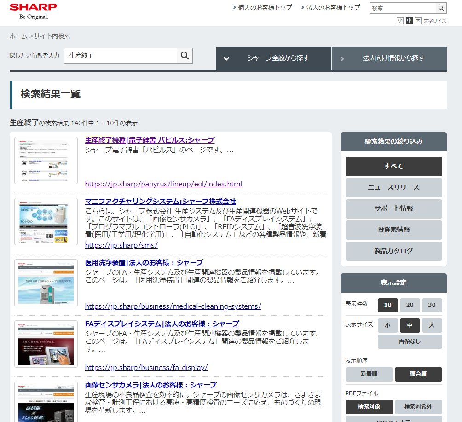The height and width of the screenshot is (422, 462).
Task: Exclude PDFs with 検索対象外 button
Action: coord(418,407)
